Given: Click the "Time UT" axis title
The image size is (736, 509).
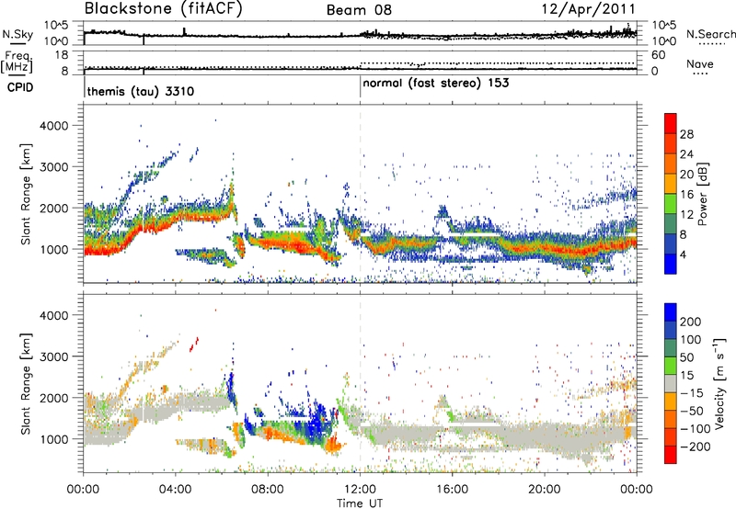Looking at the screenshot, I should [360, 503].
